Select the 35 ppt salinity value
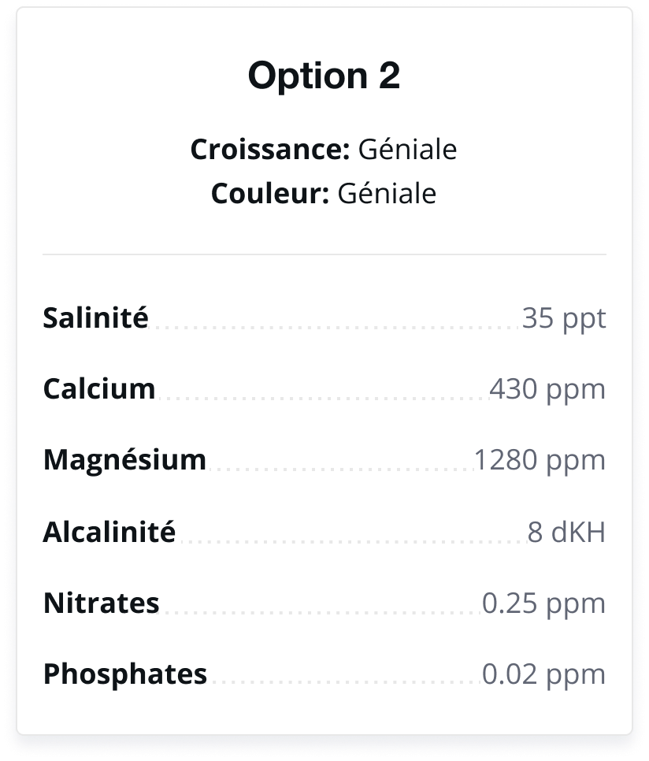 coord(564,319)
